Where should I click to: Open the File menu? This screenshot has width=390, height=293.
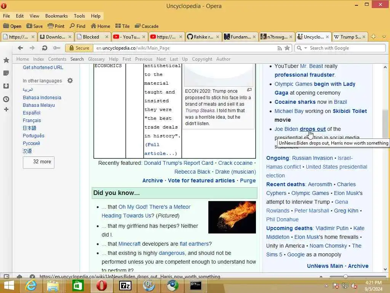coord(6,16)
